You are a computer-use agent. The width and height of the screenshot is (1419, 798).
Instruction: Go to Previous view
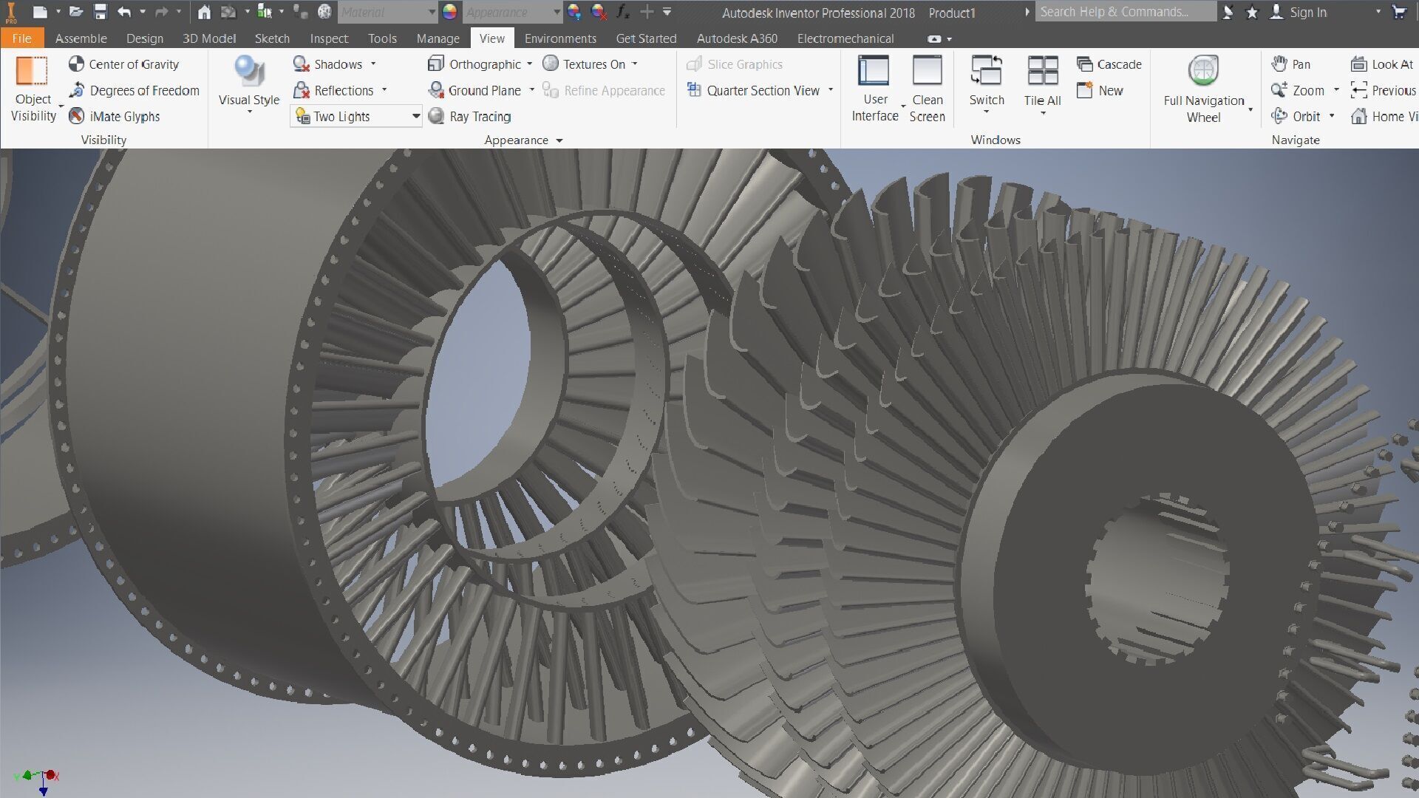click(1383, 90)
